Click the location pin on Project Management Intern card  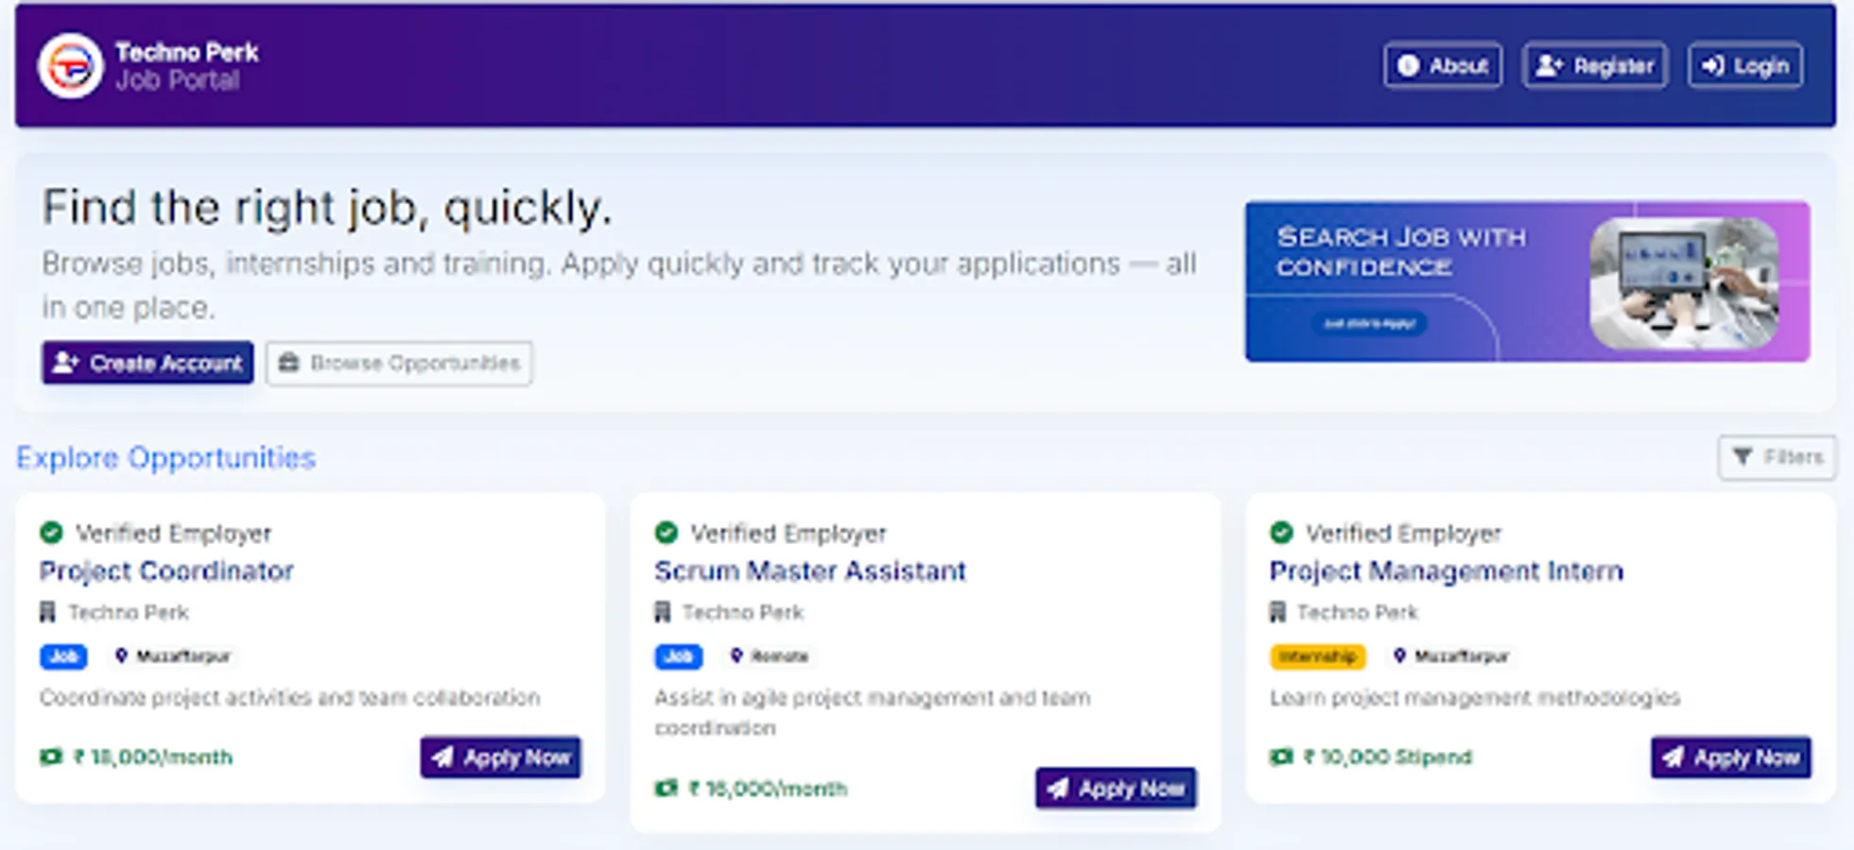pos(1400,655)
